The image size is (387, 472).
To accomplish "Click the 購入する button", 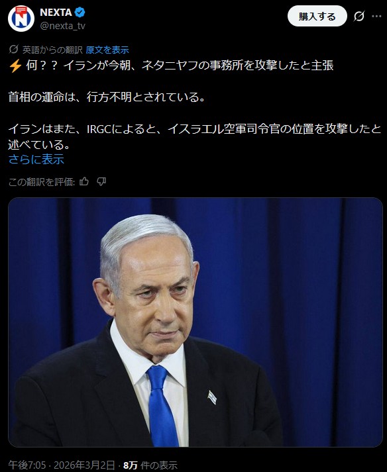I will coord(317,17).
